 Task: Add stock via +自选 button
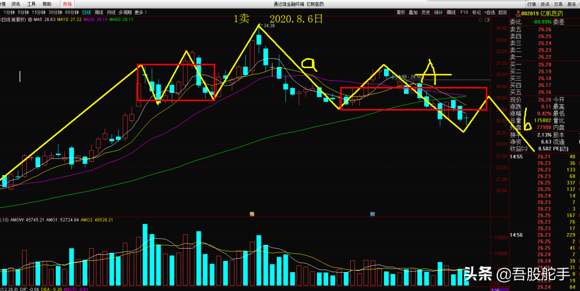[489, 12]
